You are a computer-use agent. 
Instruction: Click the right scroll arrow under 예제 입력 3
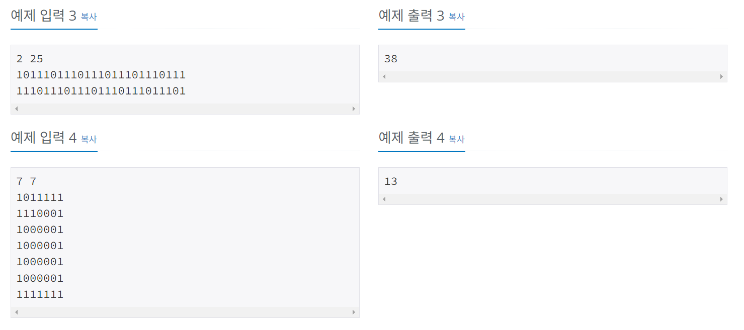(355, 108)
